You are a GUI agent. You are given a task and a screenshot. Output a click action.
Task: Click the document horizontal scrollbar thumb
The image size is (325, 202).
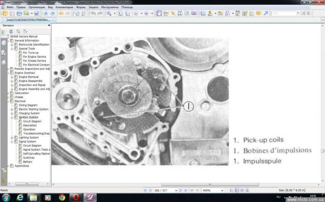point(210,184)
